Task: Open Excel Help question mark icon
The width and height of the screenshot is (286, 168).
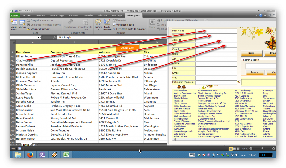Action: [x=261, y=15]
